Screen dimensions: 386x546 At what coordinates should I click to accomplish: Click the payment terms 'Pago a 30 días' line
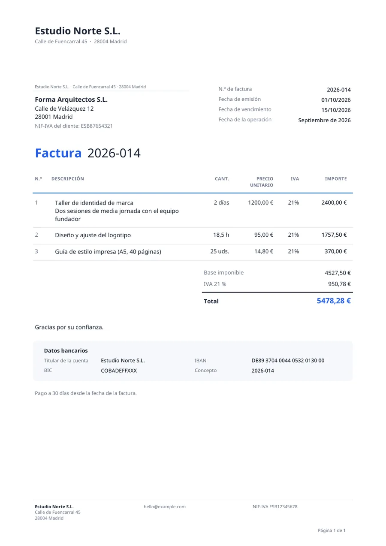(86, 393)
